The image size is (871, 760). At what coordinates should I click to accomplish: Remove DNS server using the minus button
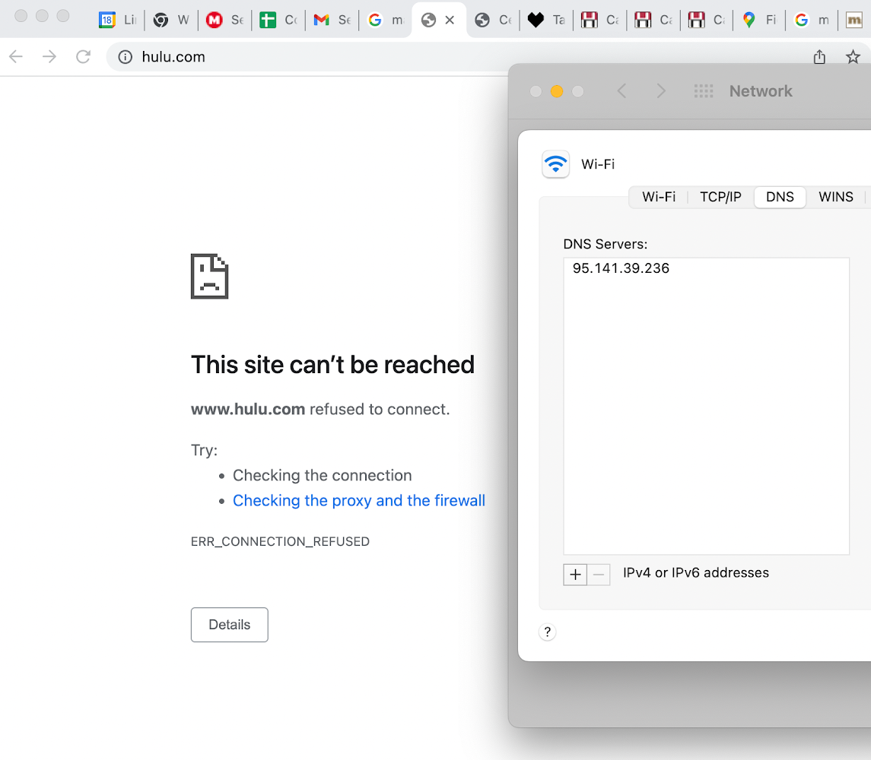click(x=599, y=575)
